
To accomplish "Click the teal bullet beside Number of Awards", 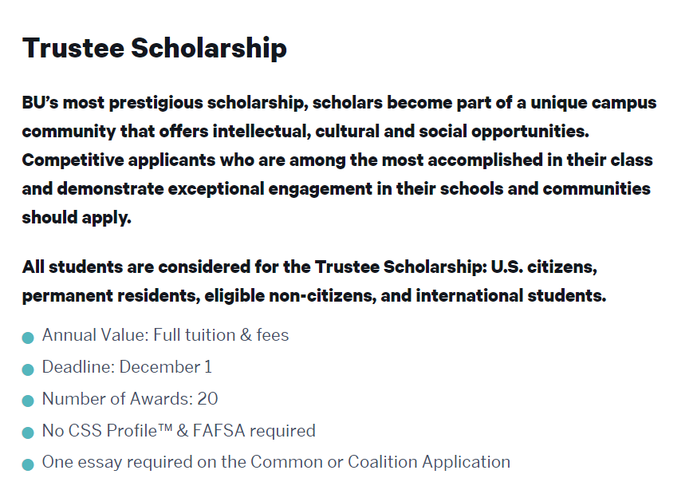I will [28, 401].
